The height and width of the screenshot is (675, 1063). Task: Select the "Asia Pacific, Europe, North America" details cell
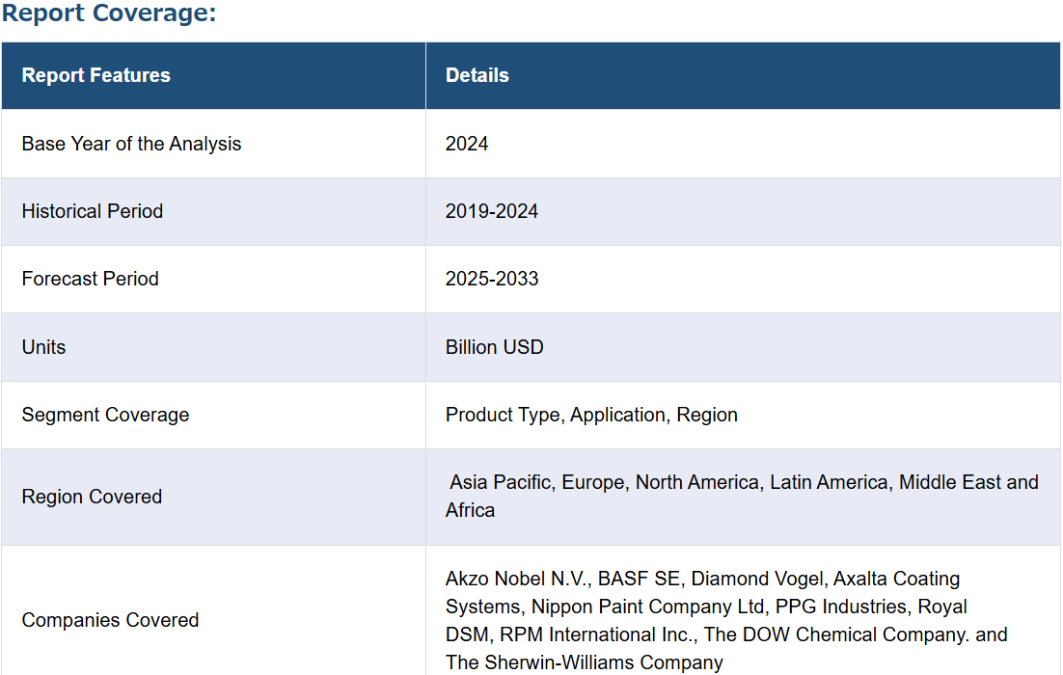click(743, 497)
